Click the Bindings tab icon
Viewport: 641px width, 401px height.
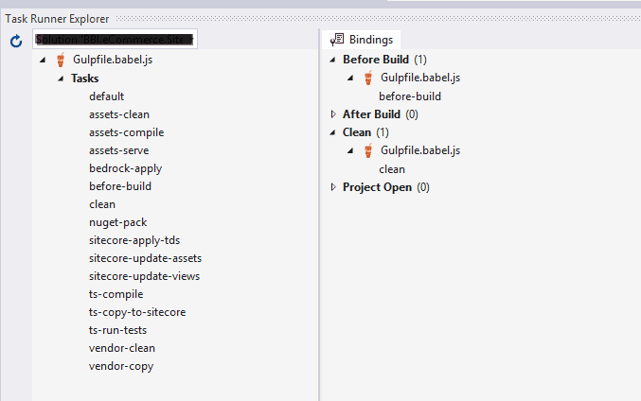[x=337, y=39]
